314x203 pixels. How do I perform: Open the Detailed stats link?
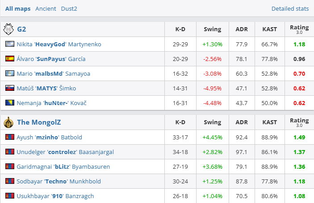(x=290, y=8)
